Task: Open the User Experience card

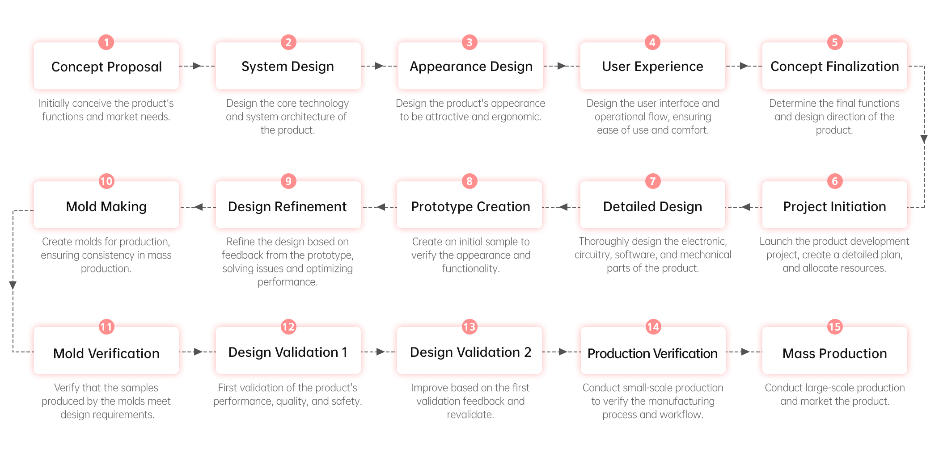Action: tap(652, 66)
